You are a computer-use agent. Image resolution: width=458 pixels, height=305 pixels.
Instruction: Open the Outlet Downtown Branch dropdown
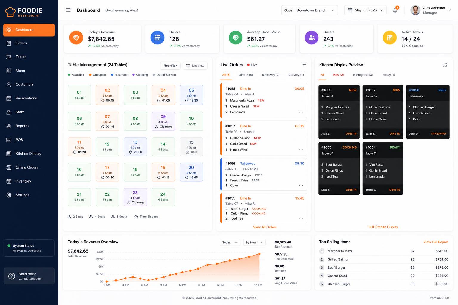pyautogui.click(x=310, y=10)
